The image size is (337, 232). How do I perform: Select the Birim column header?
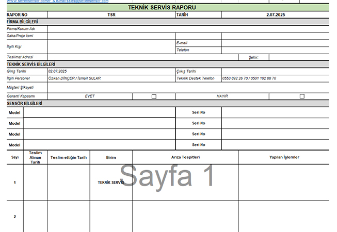[111, 157]
